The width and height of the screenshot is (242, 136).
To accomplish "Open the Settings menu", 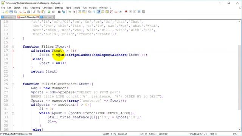I will [59, 8].
